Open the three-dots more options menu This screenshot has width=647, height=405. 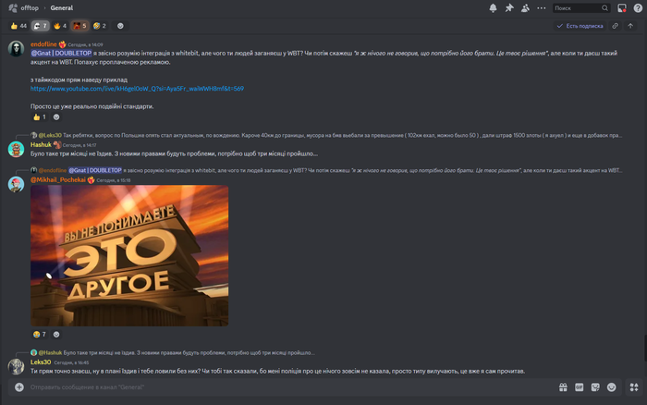pos(542,7)
